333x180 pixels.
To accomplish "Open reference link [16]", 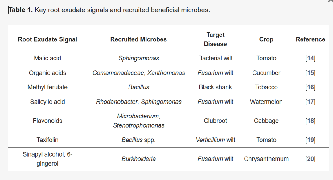I will [x=310, y=87].
